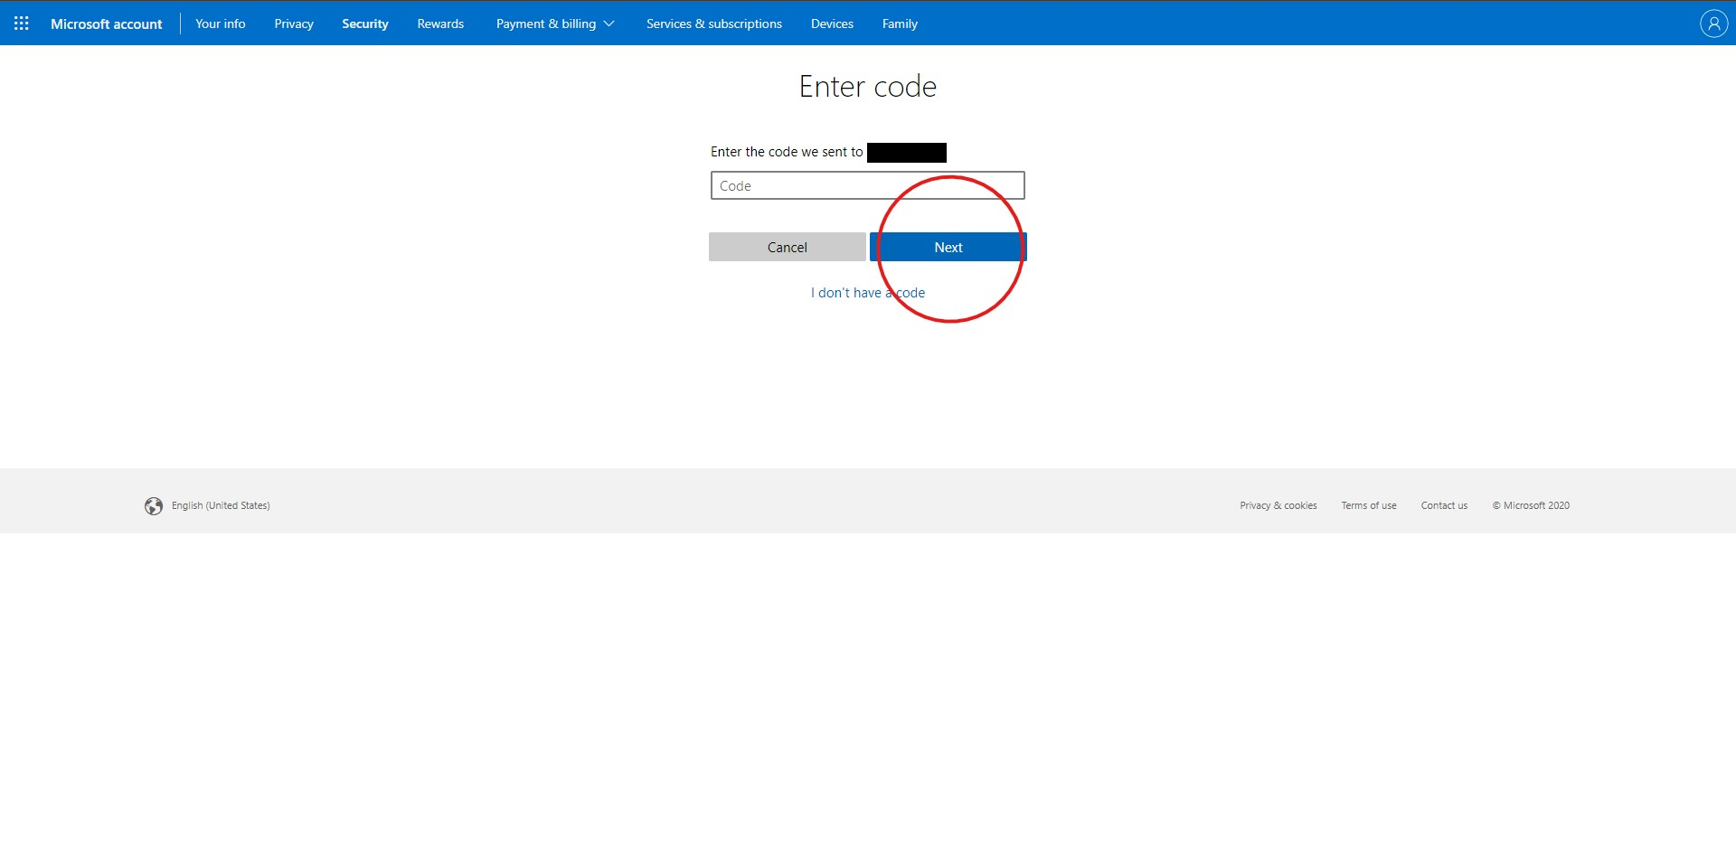
Task: Expand the Payment & billing dropdown
Action: point(555,24)
